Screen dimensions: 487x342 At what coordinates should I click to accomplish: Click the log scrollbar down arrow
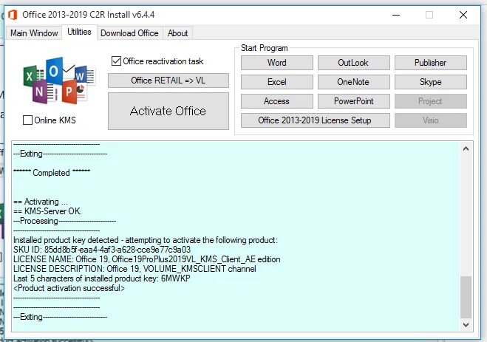pos(466,324)
